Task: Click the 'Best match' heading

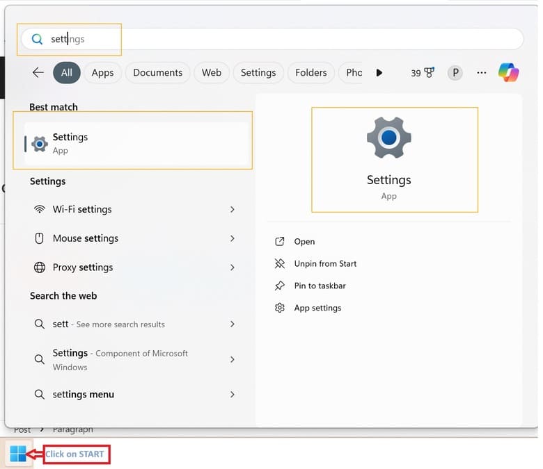Action: [x=54, y=107]
